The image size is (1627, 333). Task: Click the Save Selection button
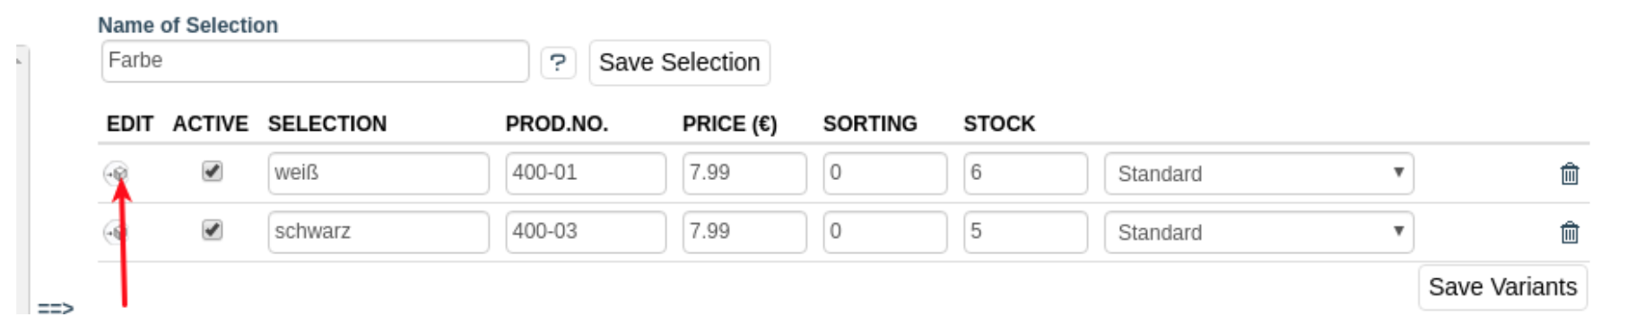[x=679, y=63]
